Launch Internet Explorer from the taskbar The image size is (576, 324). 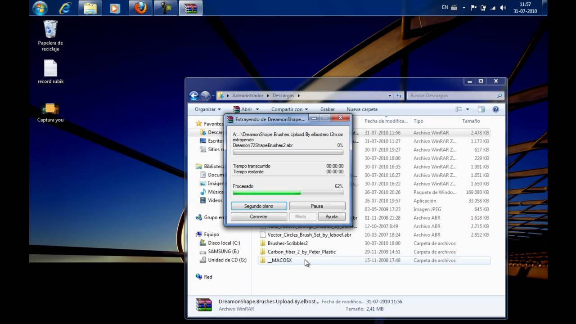tap(66, 8)
